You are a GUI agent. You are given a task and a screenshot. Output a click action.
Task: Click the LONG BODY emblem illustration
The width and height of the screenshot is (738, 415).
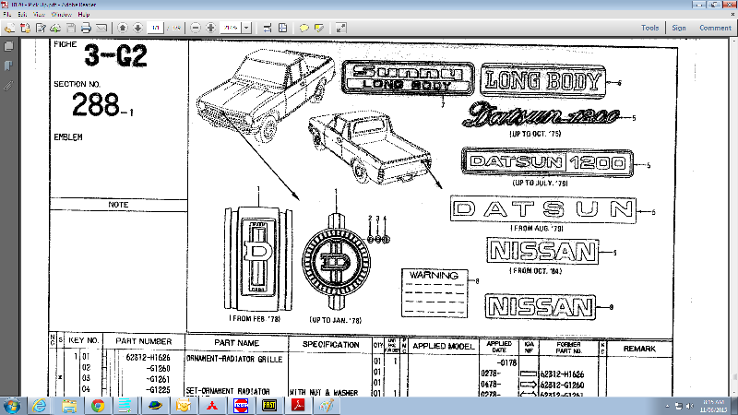pos(543,81)
